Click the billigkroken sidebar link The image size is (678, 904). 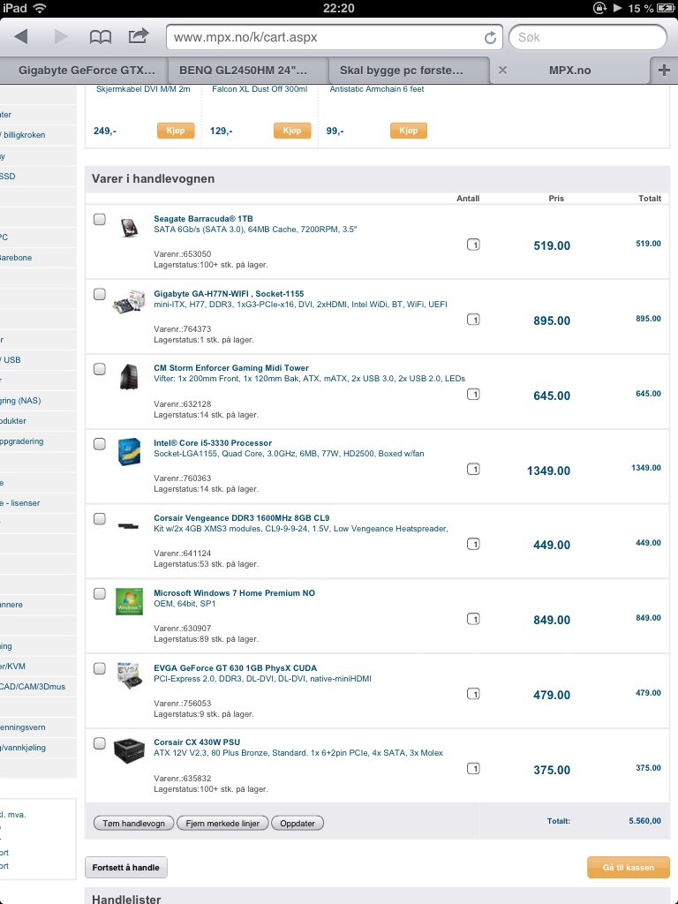point(24,135)
